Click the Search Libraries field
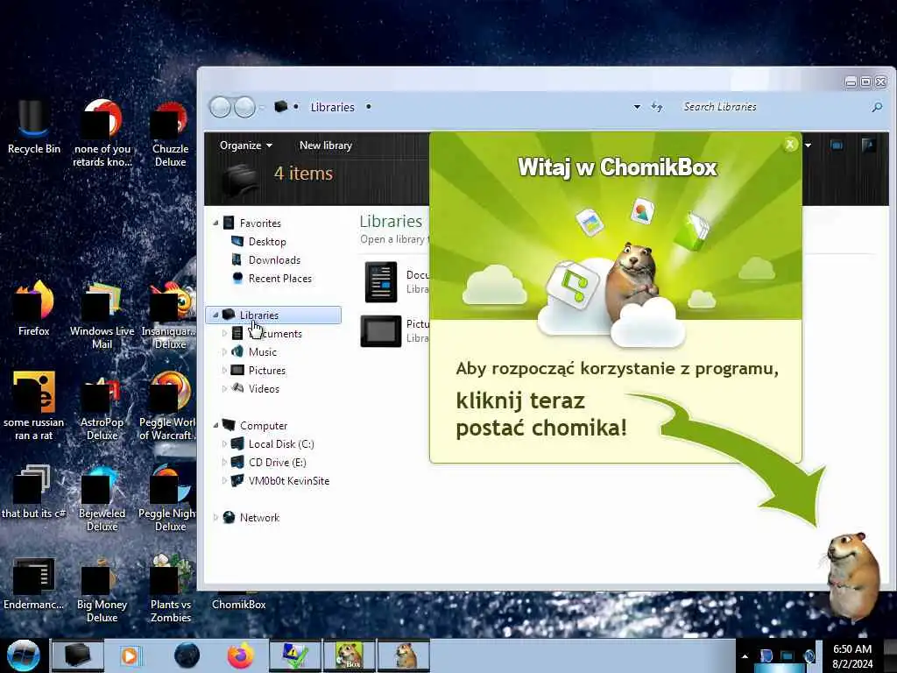Viewport: 897px width, 673px height. click(773, 107)
